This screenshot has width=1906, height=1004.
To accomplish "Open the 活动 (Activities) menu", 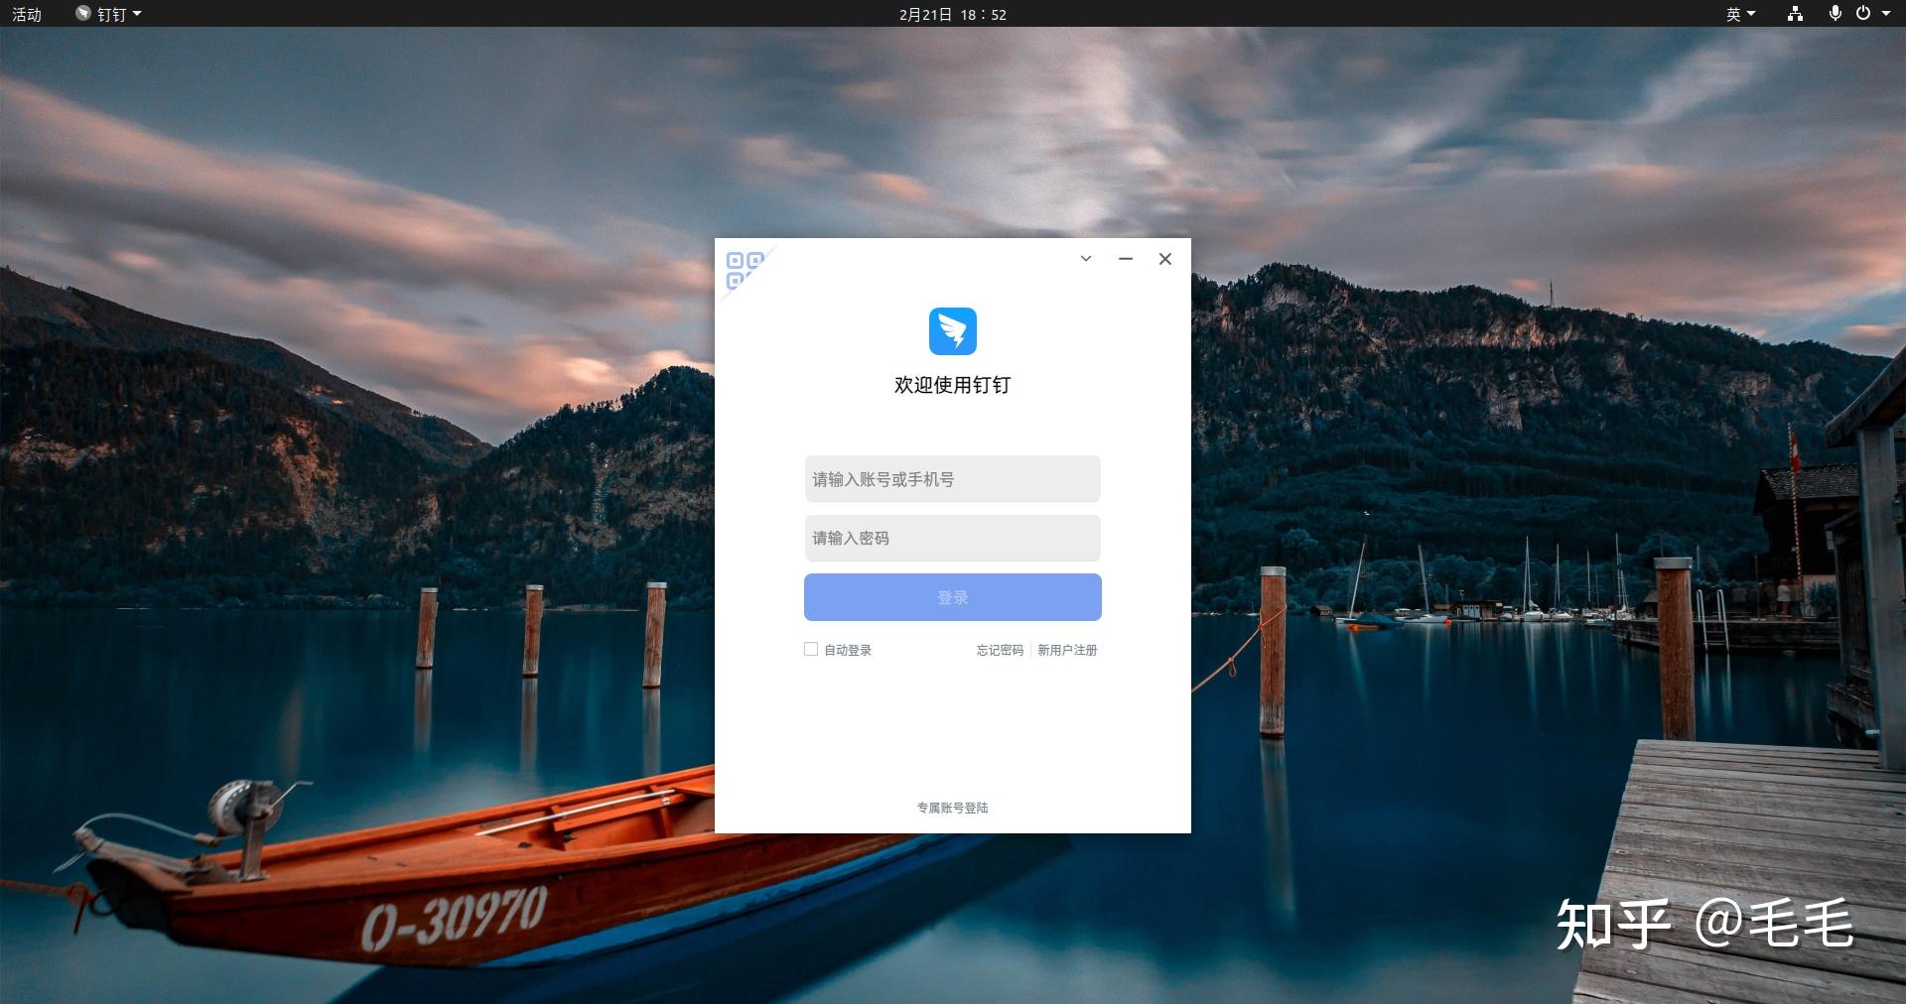I will pyautogui.click(x=27, y=14).
